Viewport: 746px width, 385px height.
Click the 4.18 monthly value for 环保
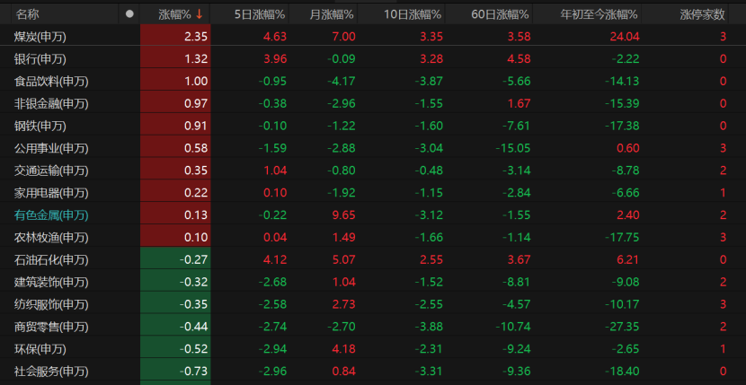[x=343, y=349]
